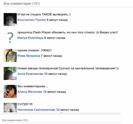The width and height of the screenshot is (133, 124).
Task: Open Константин Пунгин's avatar photo
Action: [10, 20]
